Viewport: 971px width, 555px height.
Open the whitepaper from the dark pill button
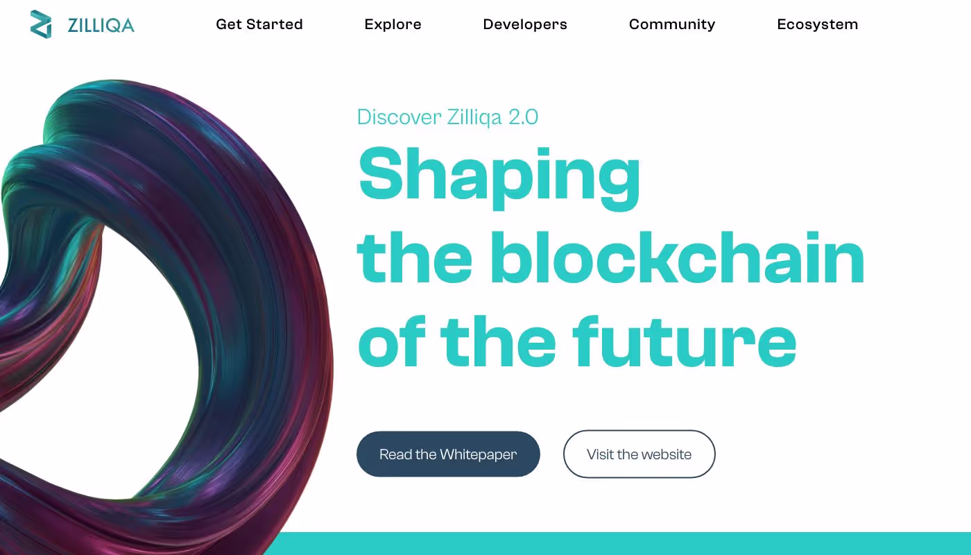pyautogui.click(x=448, y=454)
